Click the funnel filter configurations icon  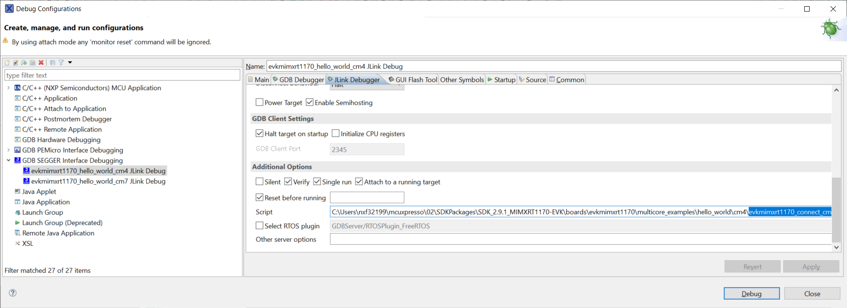(61, 63)
